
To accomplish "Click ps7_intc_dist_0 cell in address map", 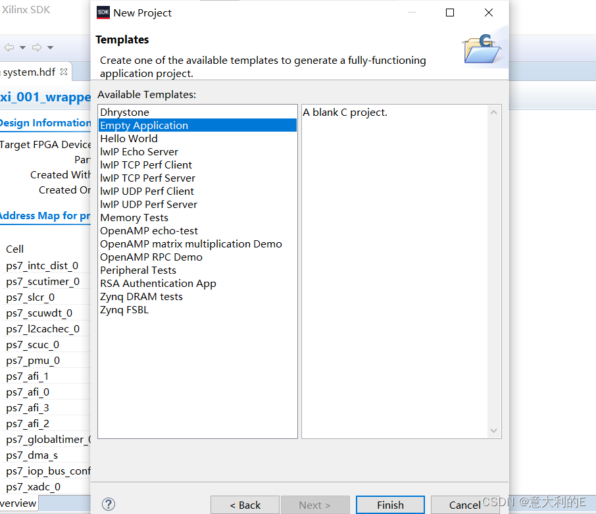I will click(42, 266).
